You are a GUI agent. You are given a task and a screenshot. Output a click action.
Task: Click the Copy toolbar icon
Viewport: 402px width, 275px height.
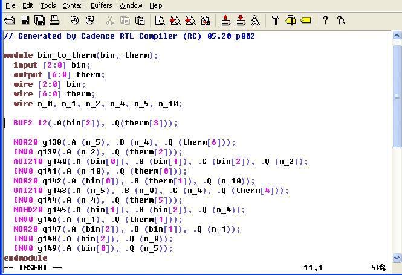pos(125,21)
